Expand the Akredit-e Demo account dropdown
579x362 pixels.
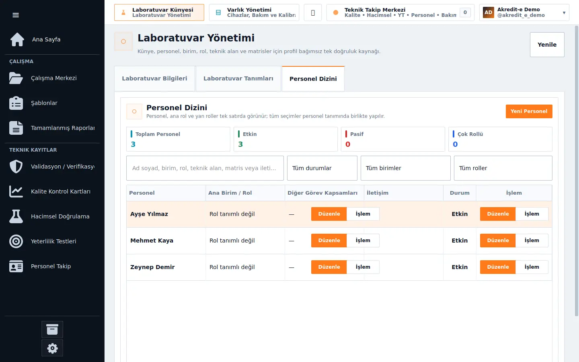tap(524, 12)
